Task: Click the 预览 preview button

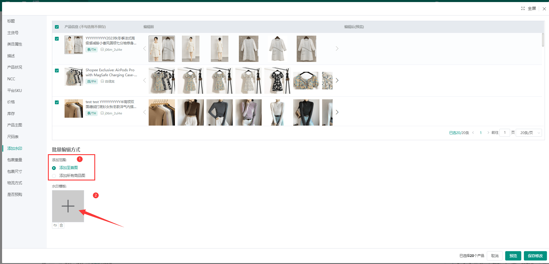Action: (x=513, y=256)
